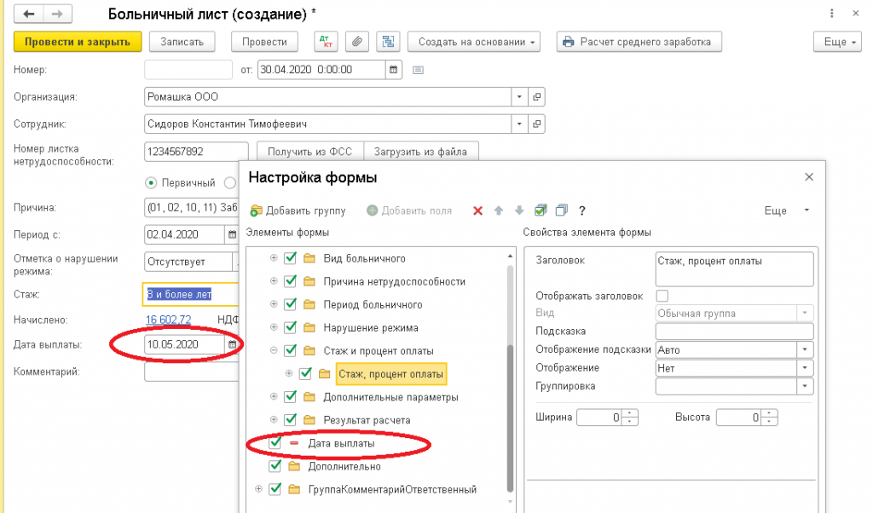Go forward with the right arrow button
The width and height of the screenshot is (873, 513).
(57, 14)
